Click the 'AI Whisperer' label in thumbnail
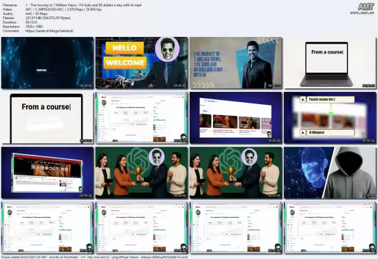 click(x=317, y=132)
